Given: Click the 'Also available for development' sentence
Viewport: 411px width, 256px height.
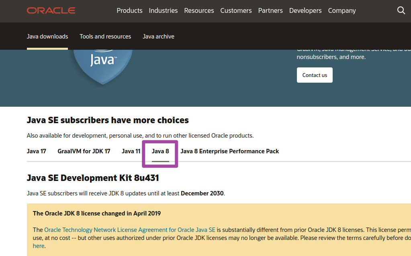Looking at the screenshot, I should [140, 136].
